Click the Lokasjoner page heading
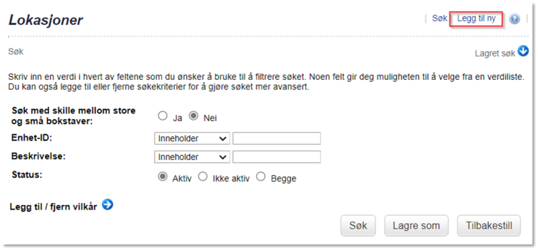Image resolution: width=538 pixels, height=250 pixels. coord(46,20)
